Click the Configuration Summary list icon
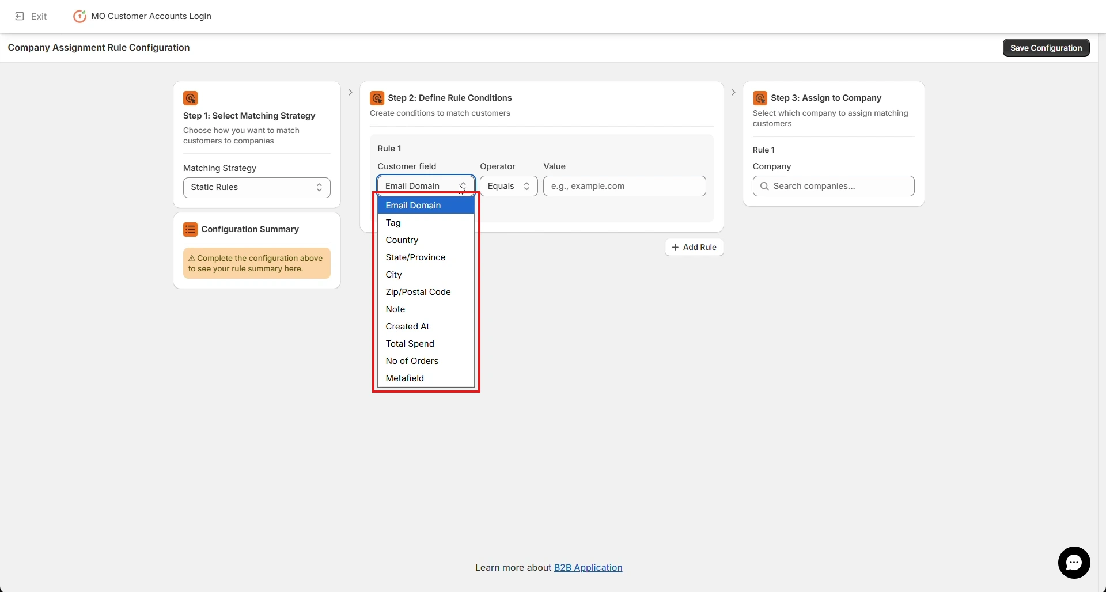Viewport: 1106px width, 592px height. tap(190, 229)
